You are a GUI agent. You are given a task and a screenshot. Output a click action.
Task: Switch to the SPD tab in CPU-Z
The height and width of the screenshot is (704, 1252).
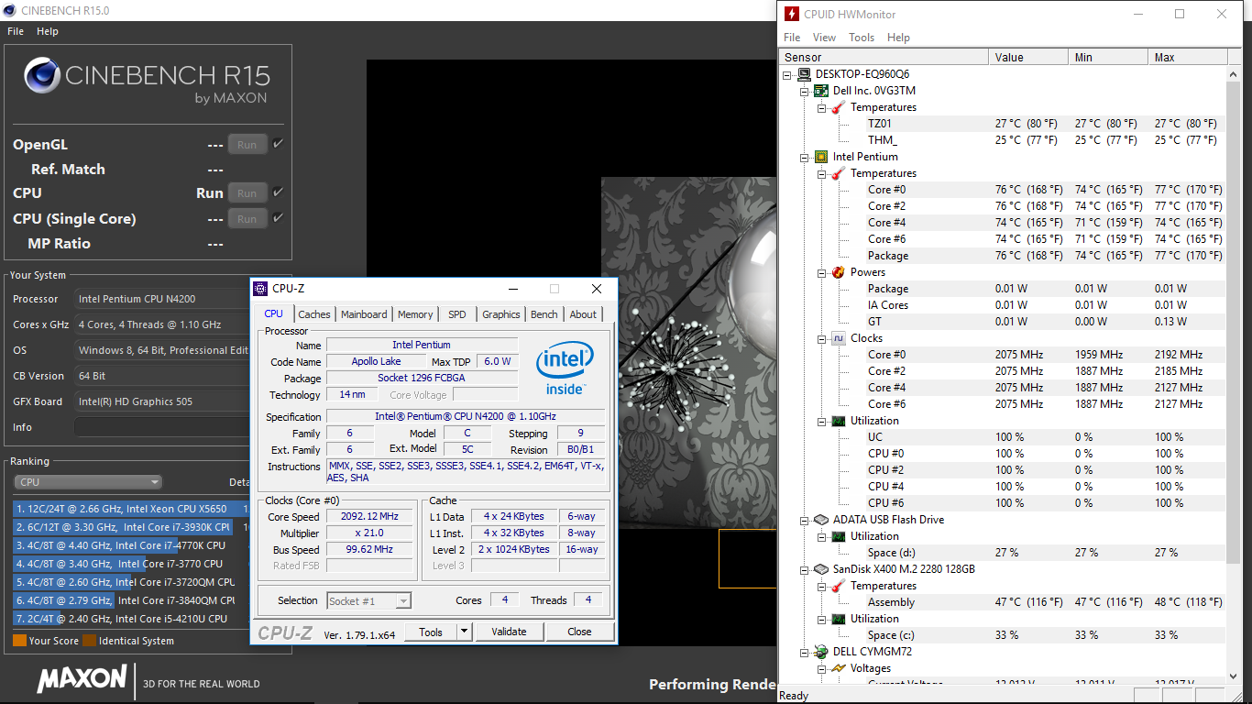[457, 314]
